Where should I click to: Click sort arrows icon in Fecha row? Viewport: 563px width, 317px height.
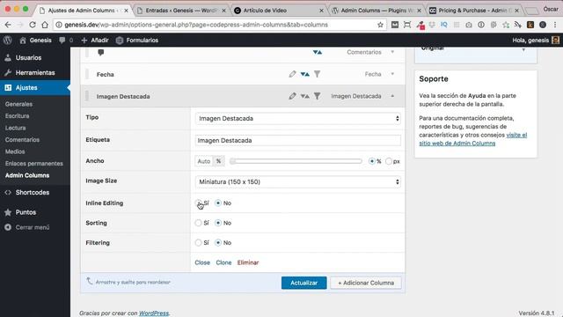click(x=305, y=74)
